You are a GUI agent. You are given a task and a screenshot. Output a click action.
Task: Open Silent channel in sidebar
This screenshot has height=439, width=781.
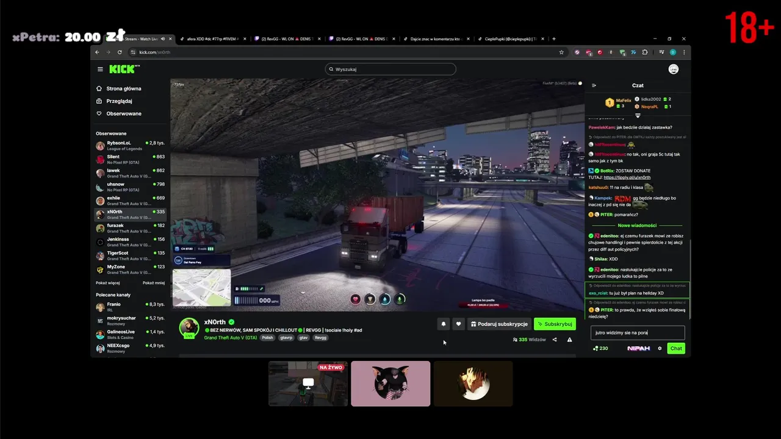(130, 159)
